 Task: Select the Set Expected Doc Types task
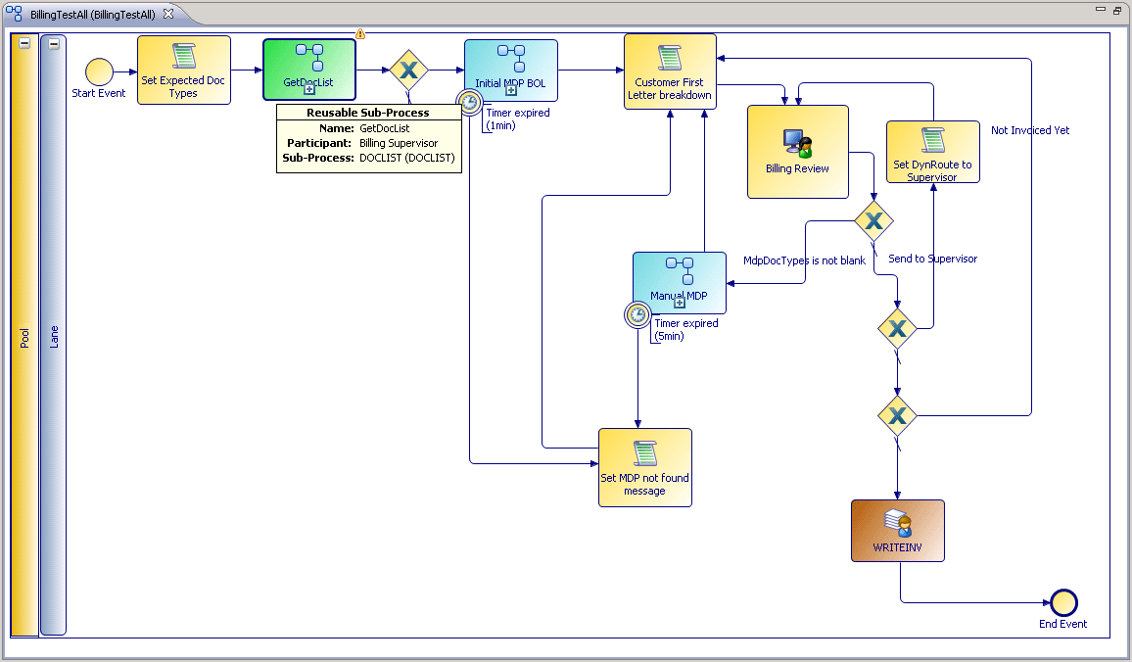pyautogui.click(x=183, y=71)
